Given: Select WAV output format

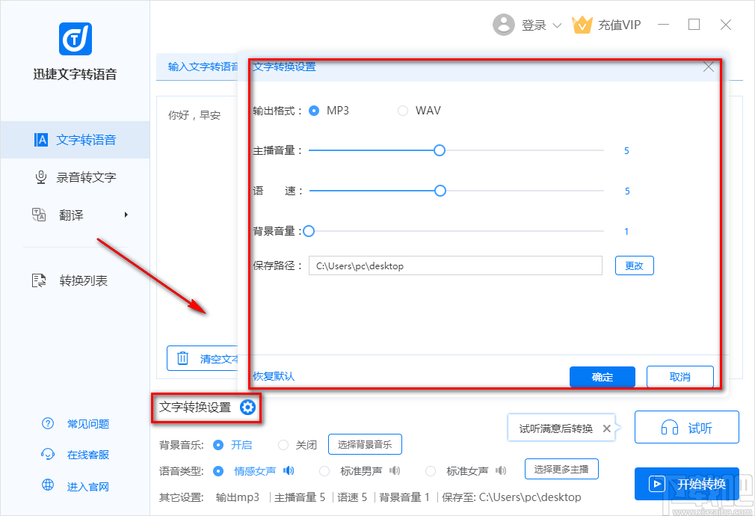Looking at the screenshot, I should (402, 111).
